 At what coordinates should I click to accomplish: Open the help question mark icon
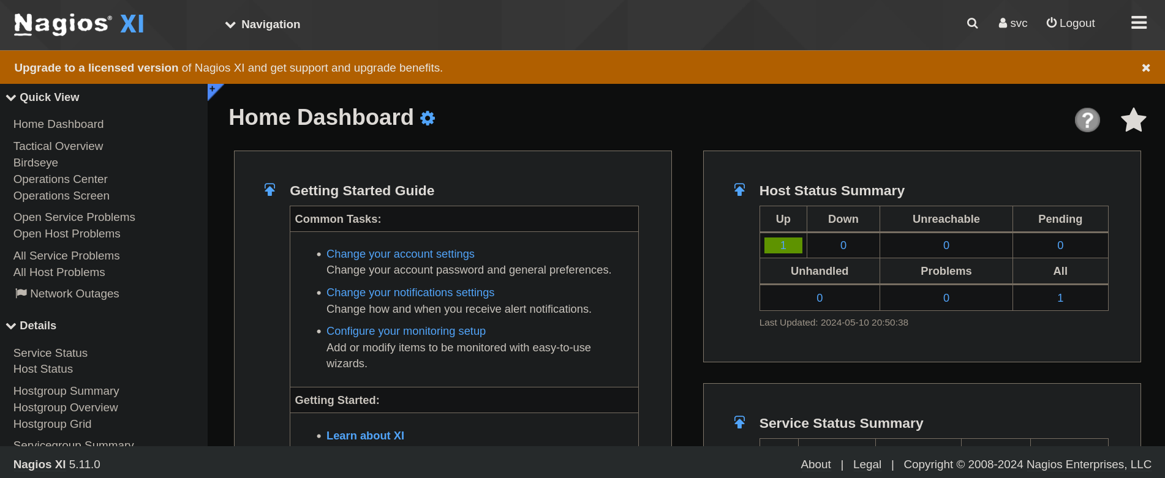point(1087,120)
